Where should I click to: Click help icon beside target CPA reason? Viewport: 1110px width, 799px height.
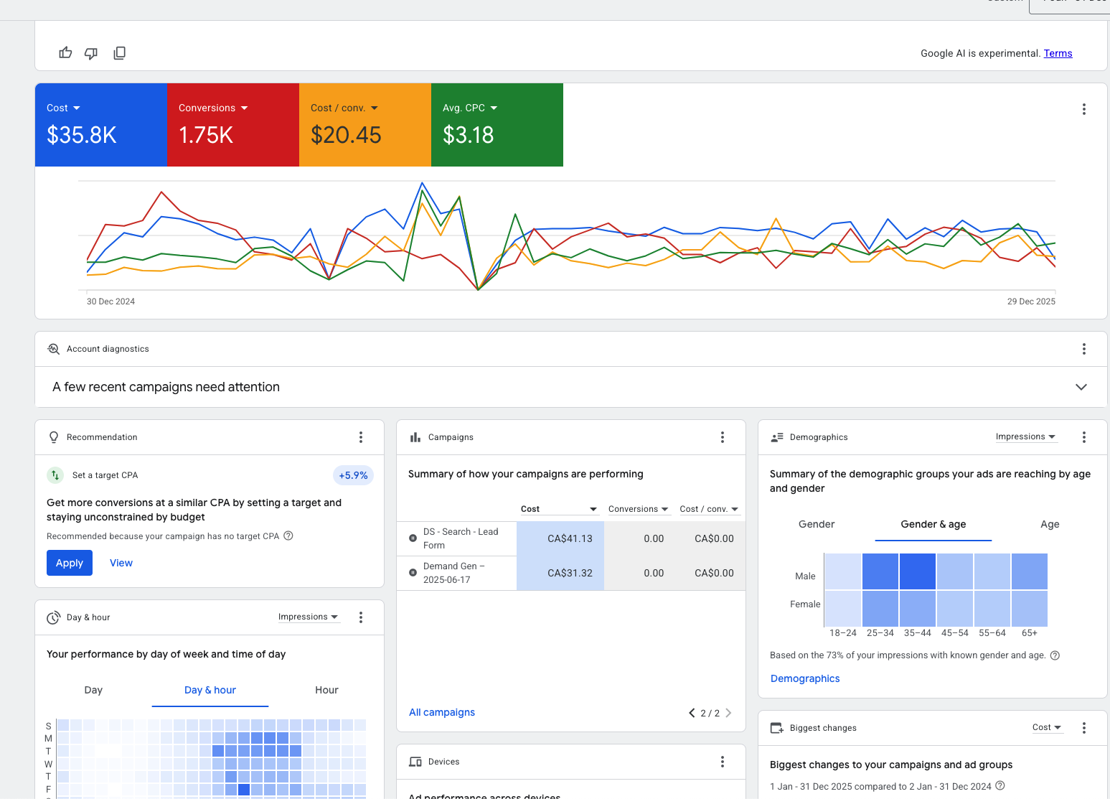point(288,536)
